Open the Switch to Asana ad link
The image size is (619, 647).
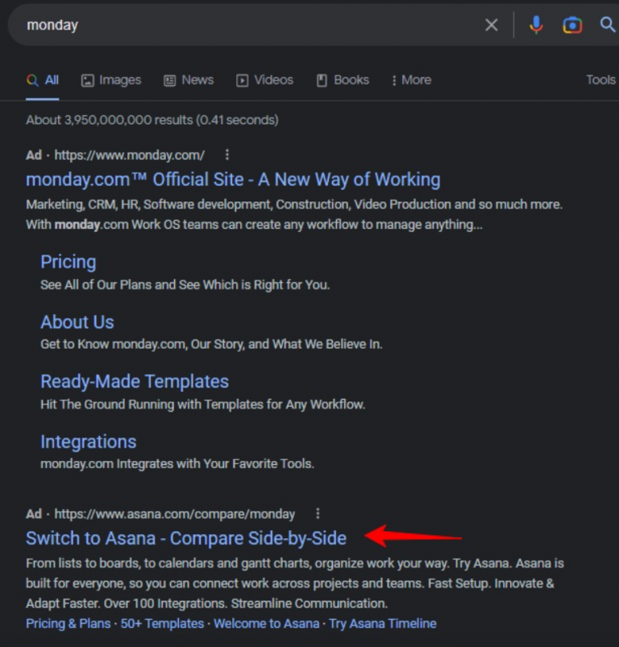[186, 538]
